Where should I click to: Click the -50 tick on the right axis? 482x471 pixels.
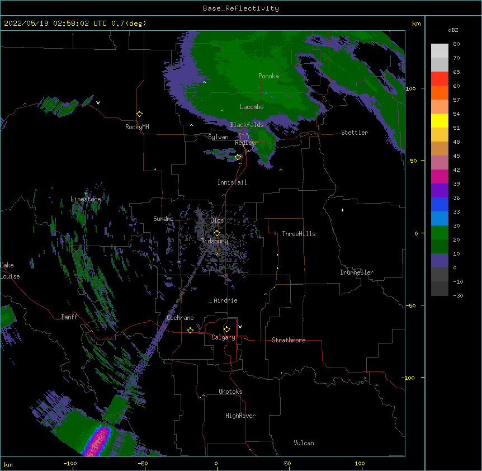coord(410,305)
